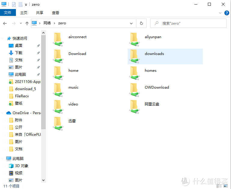Open the 主页 ribbon tab

(x=23, y=13)
